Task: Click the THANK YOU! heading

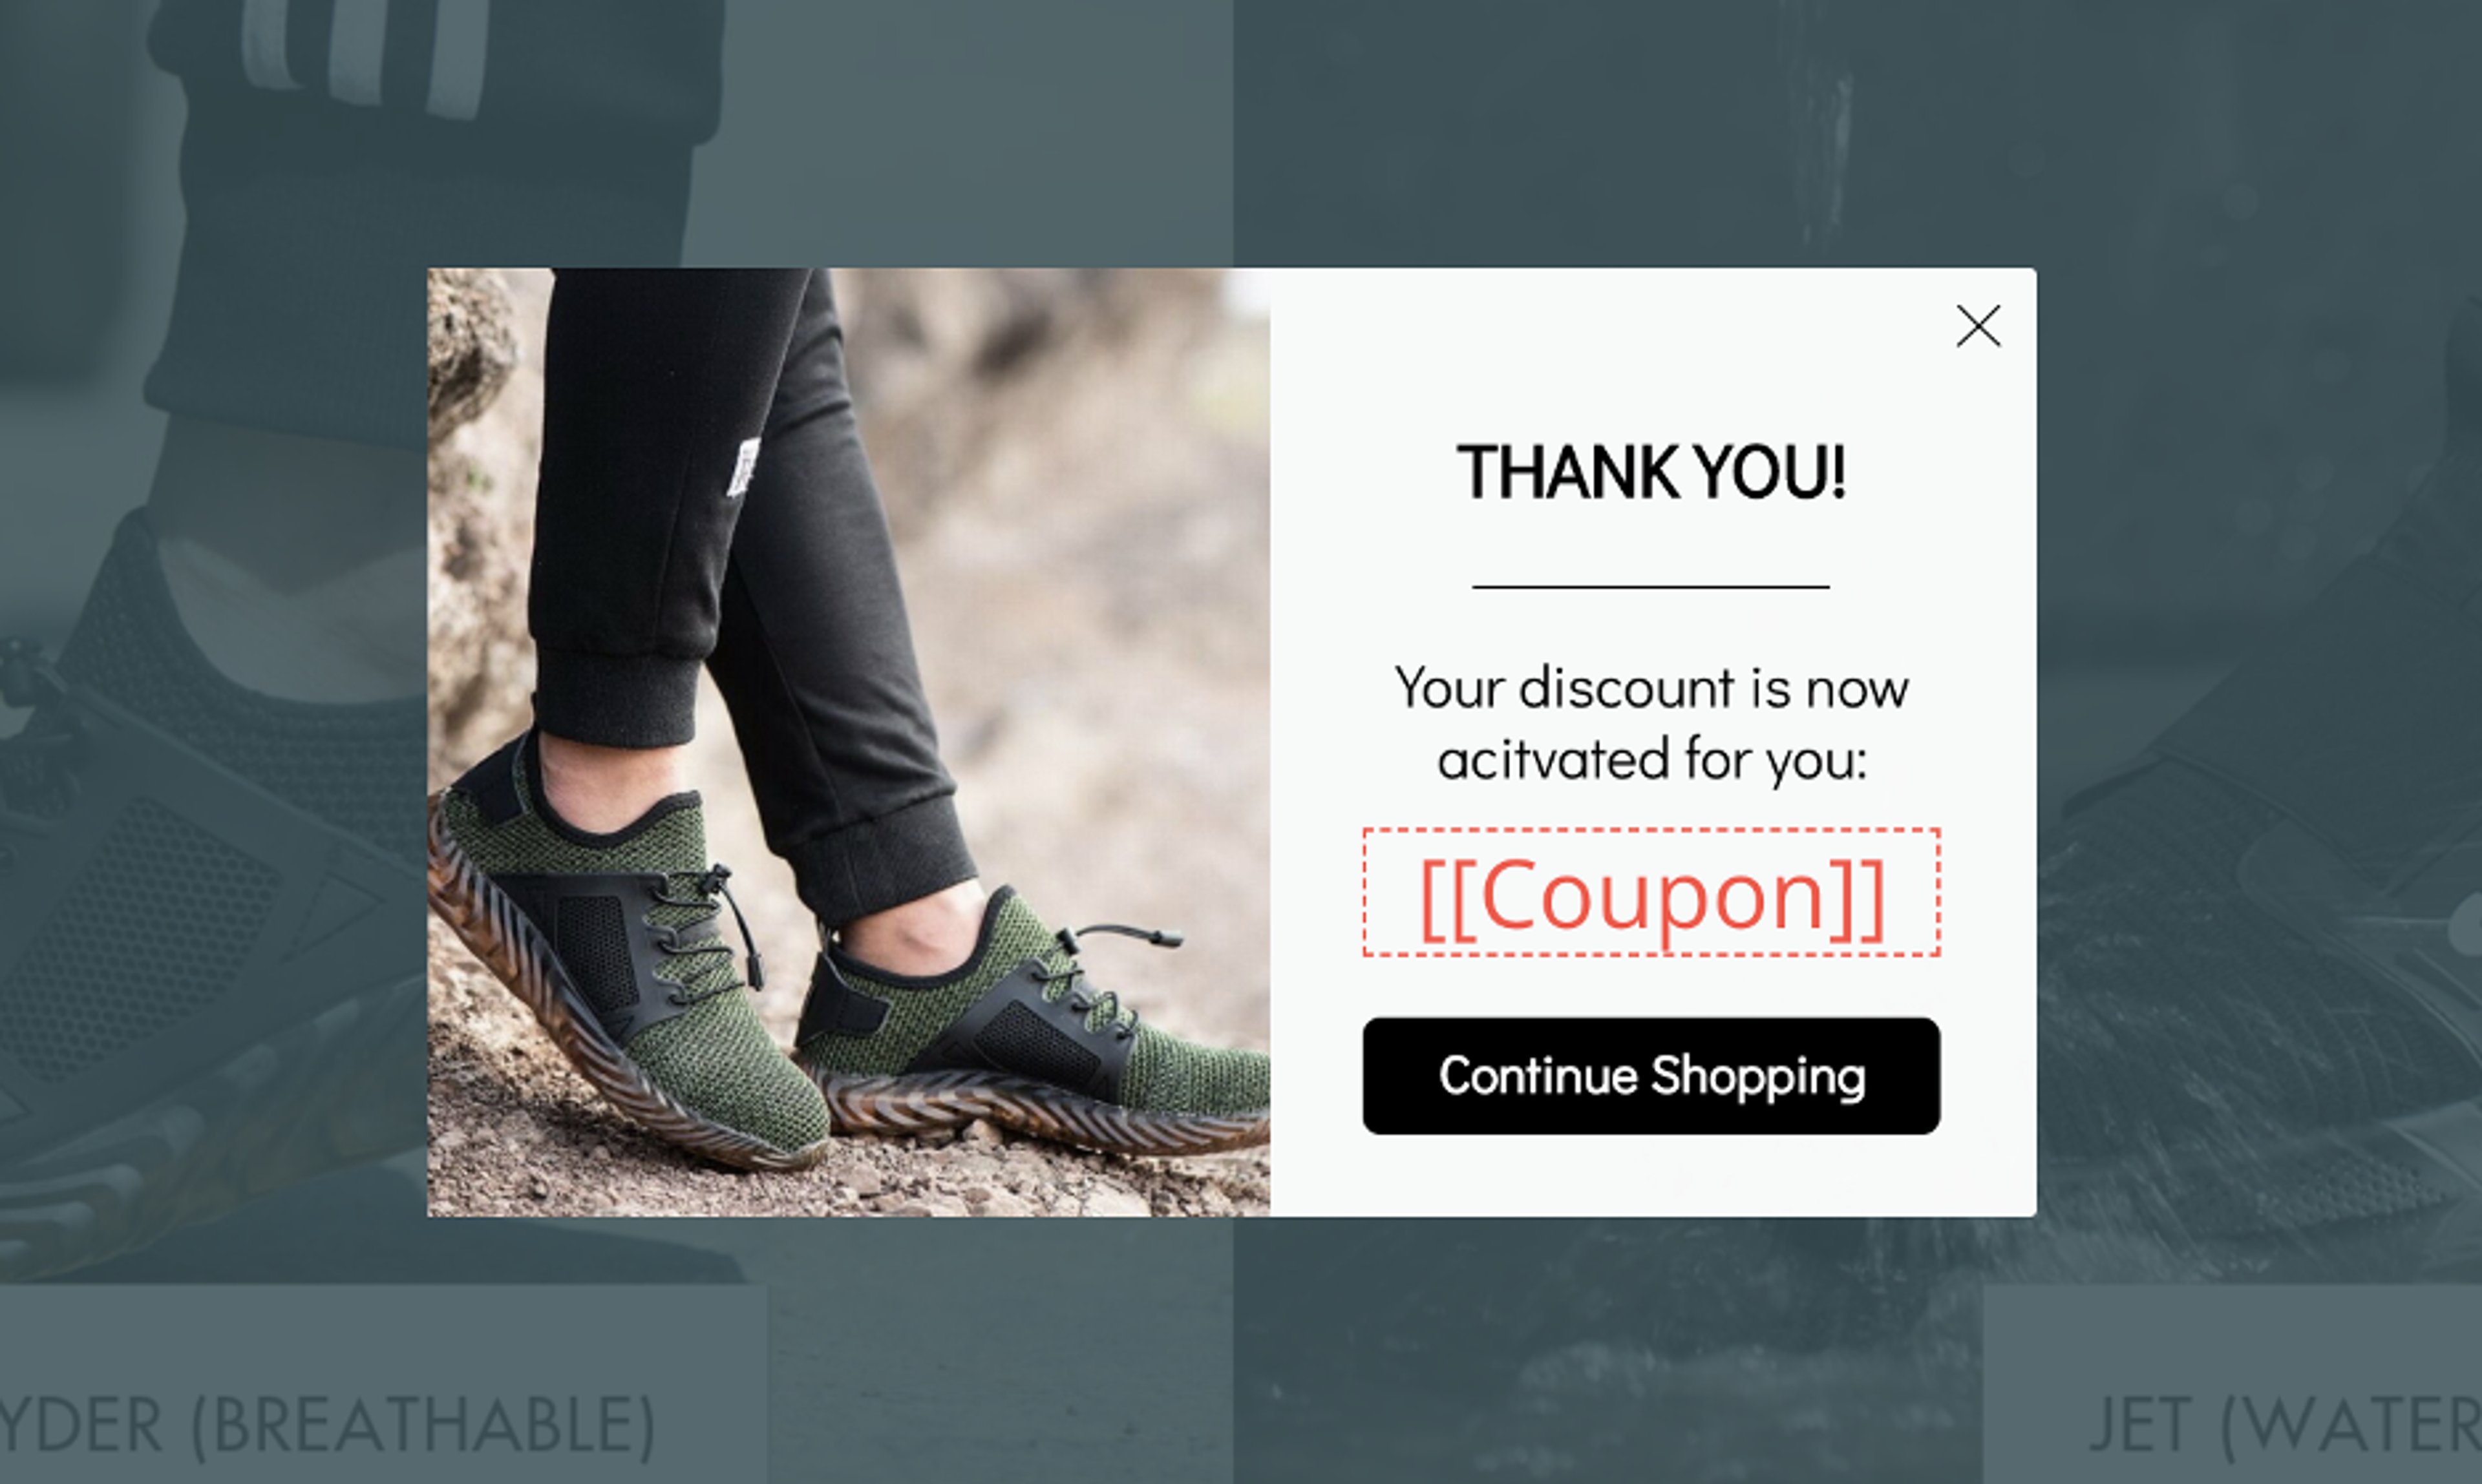Action: click(x=1651, y=472)
